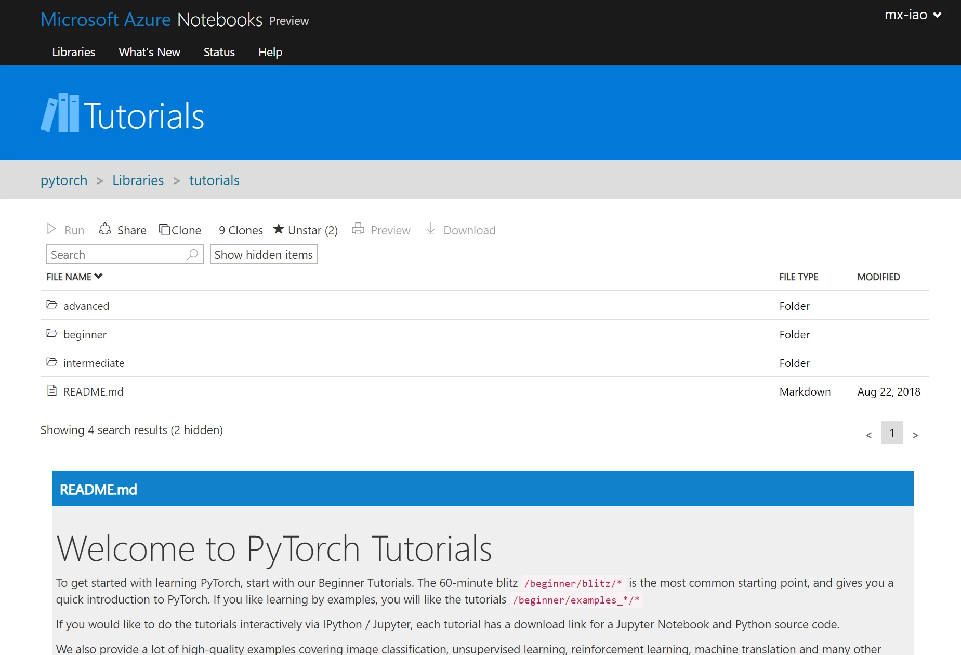Screen dimensions: 961x655
Task: Open the mx-iao account dropdown
Action: [x=913, y=15]
